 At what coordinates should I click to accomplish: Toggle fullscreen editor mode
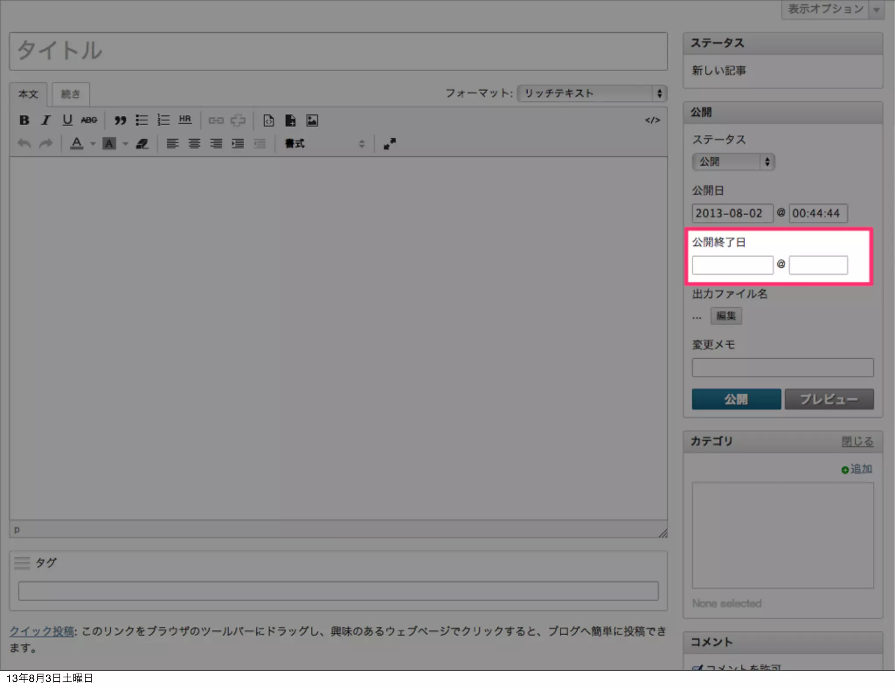(389, 144)
